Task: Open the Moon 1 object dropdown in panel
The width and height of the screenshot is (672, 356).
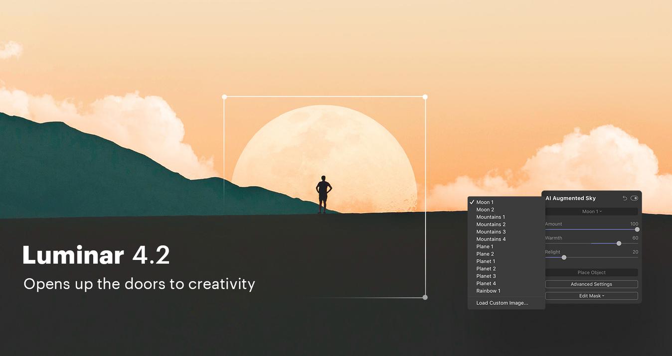Action: (x=591, y=212)
